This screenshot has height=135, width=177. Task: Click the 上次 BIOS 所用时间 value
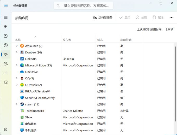click(x=169, y=30)
